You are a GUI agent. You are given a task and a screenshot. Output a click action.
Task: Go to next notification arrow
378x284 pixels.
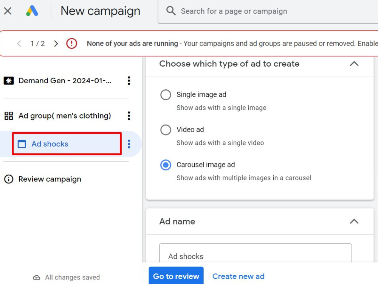click(x=56, y=44)
